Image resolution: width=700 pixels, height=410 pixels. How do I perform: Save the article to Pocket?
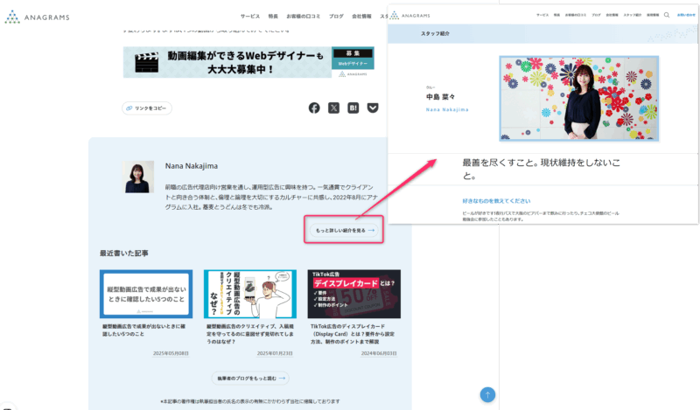pos(373,108)
